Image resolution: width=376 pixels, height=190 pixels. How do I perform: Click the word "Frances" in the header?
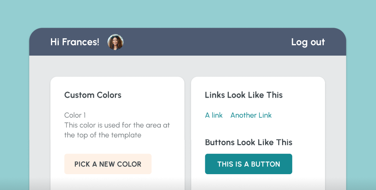click(80, 42)
